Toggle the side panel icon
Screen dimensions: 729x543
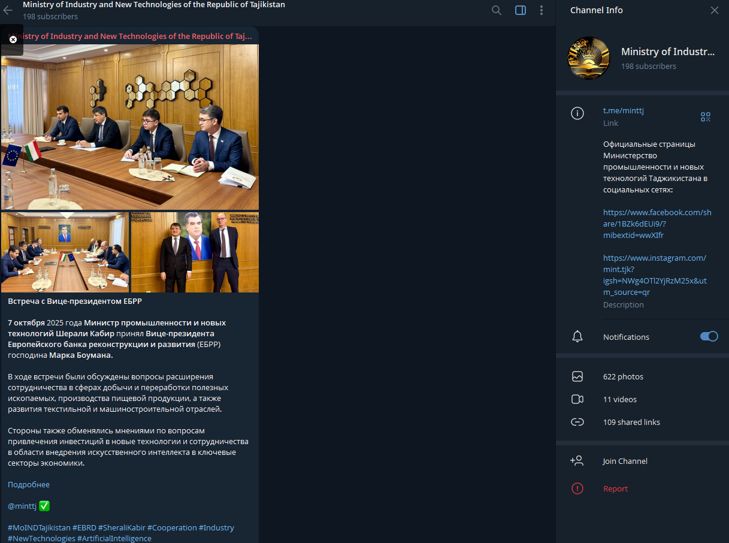(520, 10)
